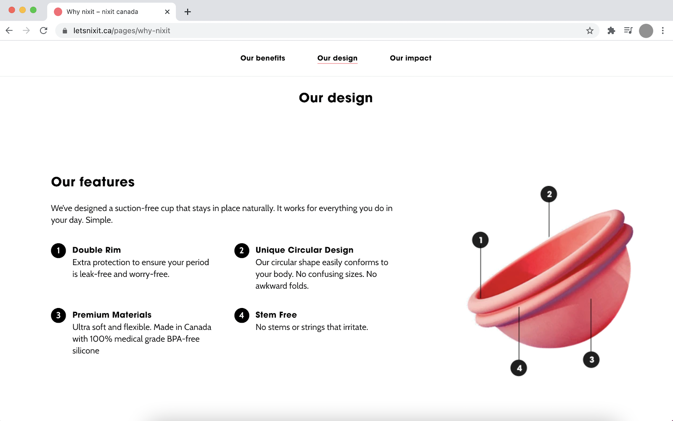Click the number 4 badge beside Stem Free
Screen dimensions: 673x421
(242, 316)
